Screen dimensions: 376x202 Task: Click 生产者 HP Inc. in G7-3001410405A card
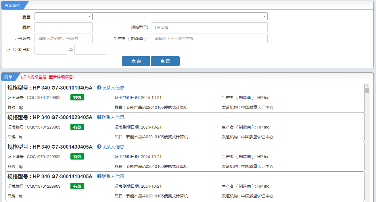246,186
